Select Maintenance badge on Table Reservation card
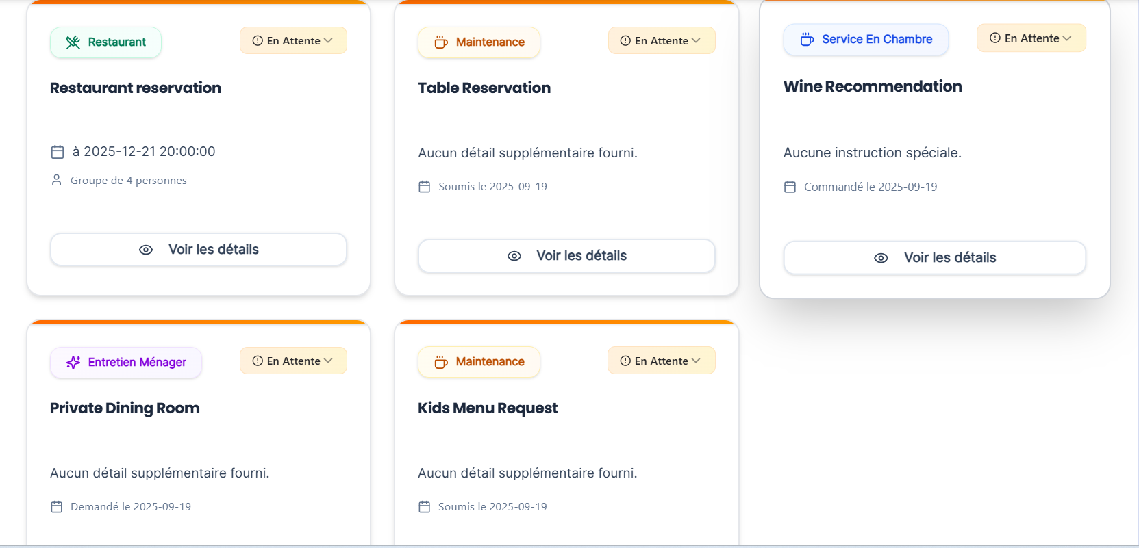The width and height of the screenshot is (1139, 548). coord(479,42)
